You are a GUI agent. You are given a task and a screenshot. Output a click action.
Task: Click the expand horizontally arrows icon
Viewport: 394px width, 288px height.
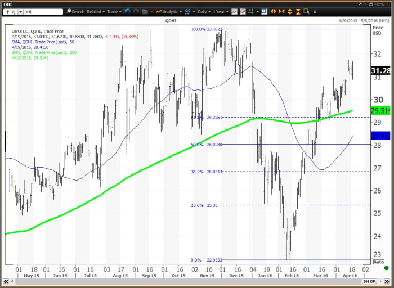[274, 11]
